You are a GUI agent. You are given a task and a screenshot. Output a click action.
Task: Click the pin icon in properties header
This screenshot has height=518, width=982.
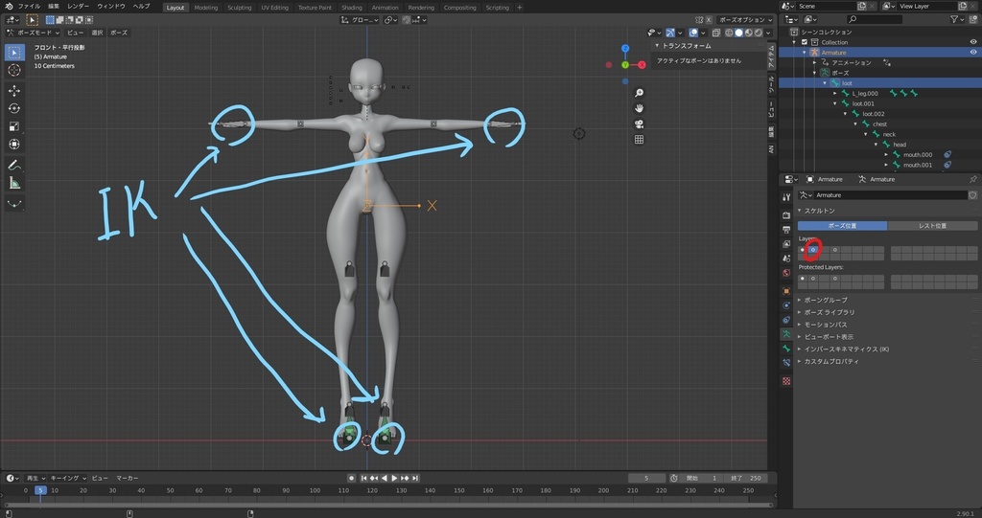tap(972, 180)
